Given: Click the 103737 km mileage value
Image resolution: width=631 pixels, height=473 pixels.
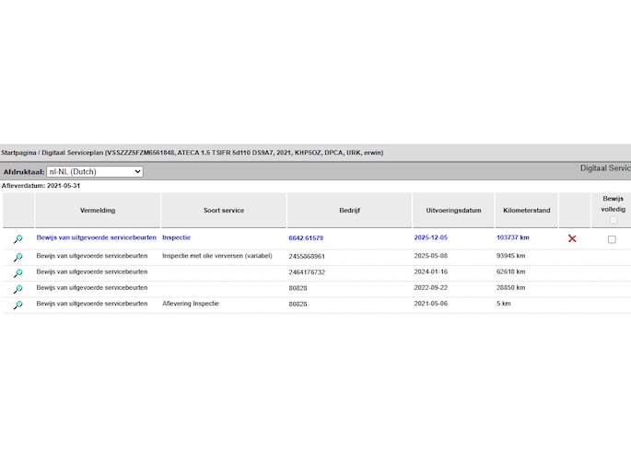Looking at the screenshot, I should [x=513, y=237].
